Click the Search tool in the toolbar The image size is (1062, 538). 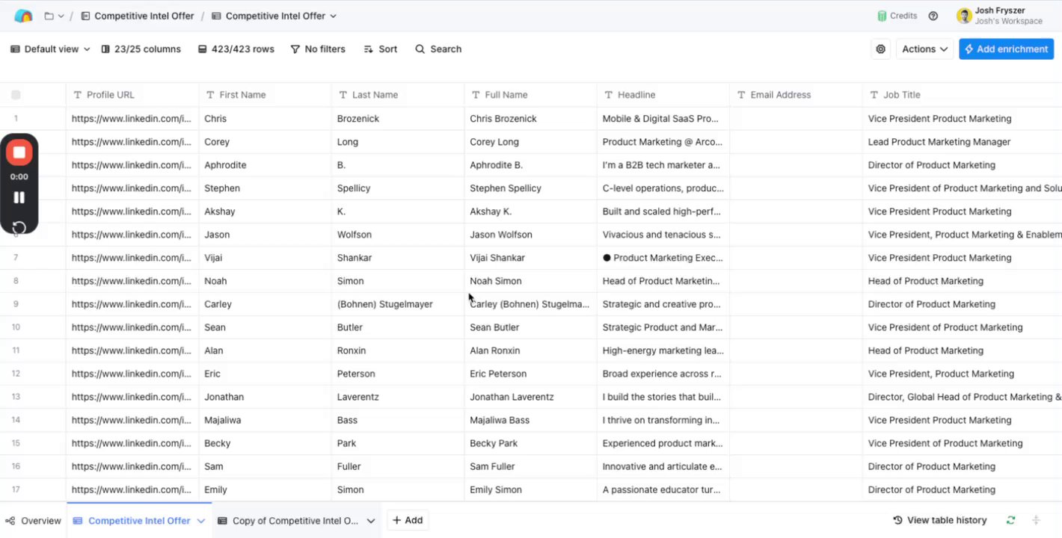point(438,49)
